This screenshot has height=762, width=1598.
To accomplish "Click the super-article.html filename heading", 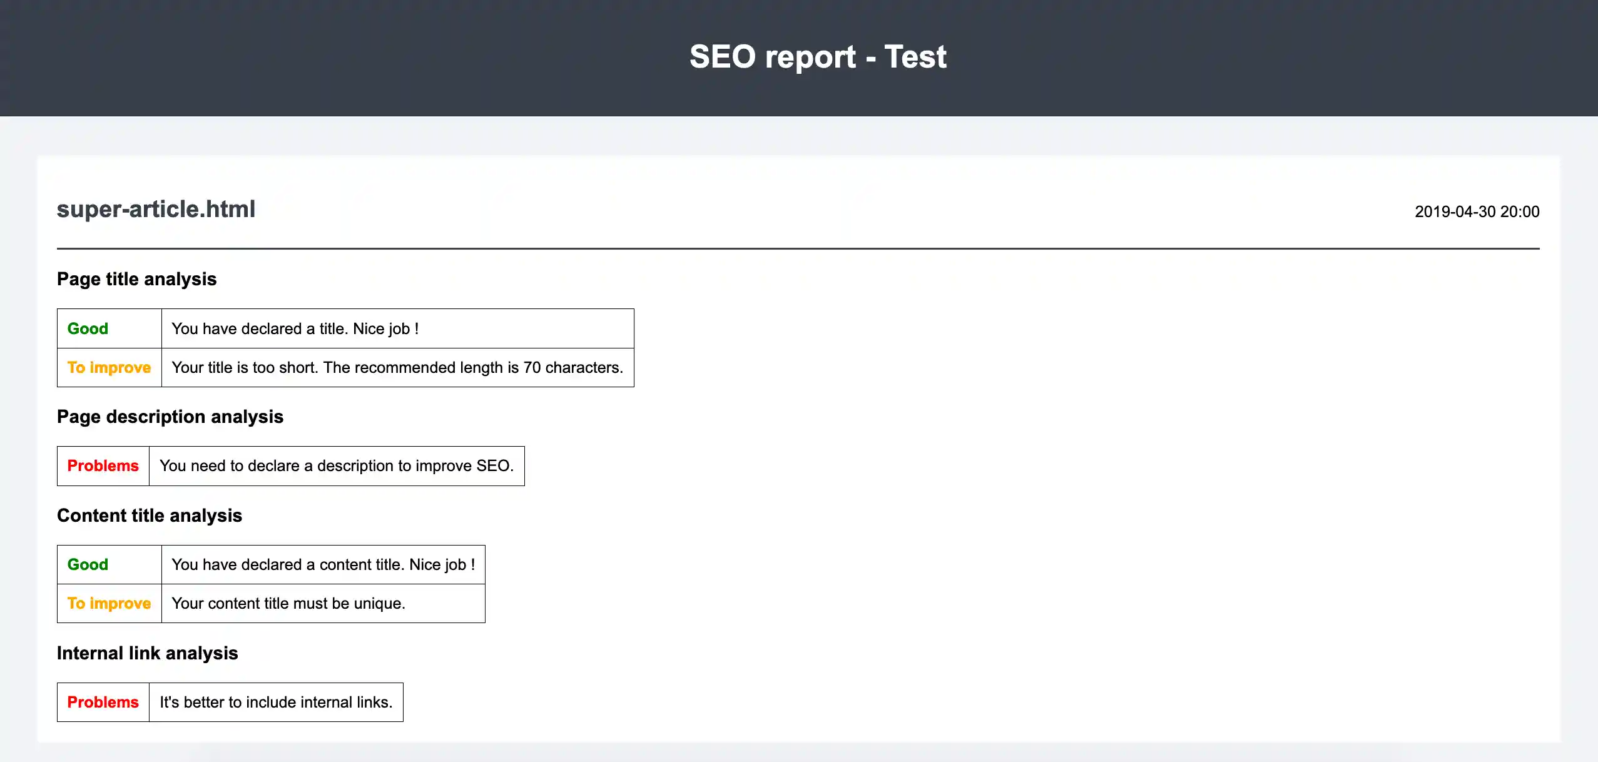I will point(156,209).
